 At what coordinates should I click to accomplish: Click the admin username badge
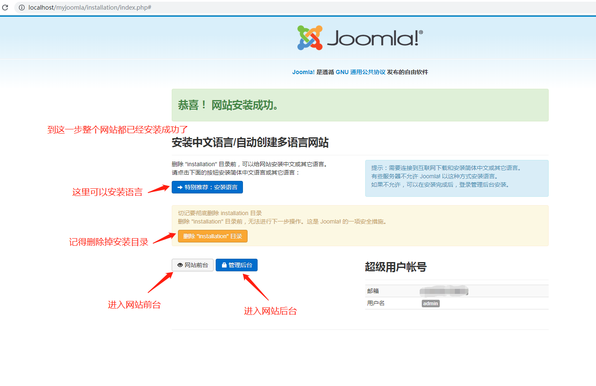pyautogui.click(x=431, y=304)
